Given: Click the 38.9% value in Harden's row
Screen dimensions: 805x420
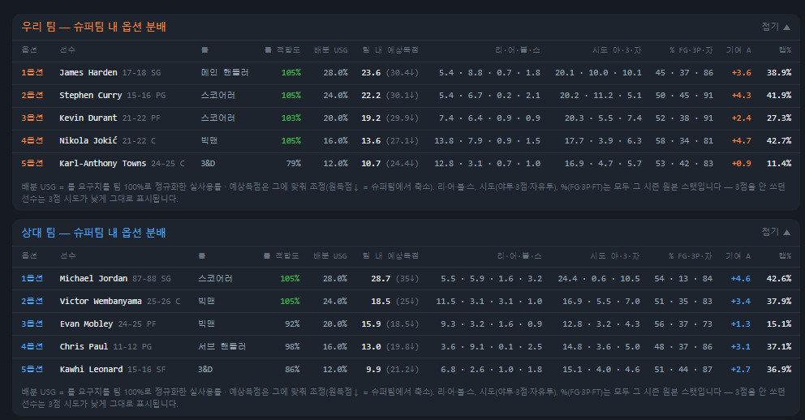Looking at the screenshot, I should coord(779,73).
